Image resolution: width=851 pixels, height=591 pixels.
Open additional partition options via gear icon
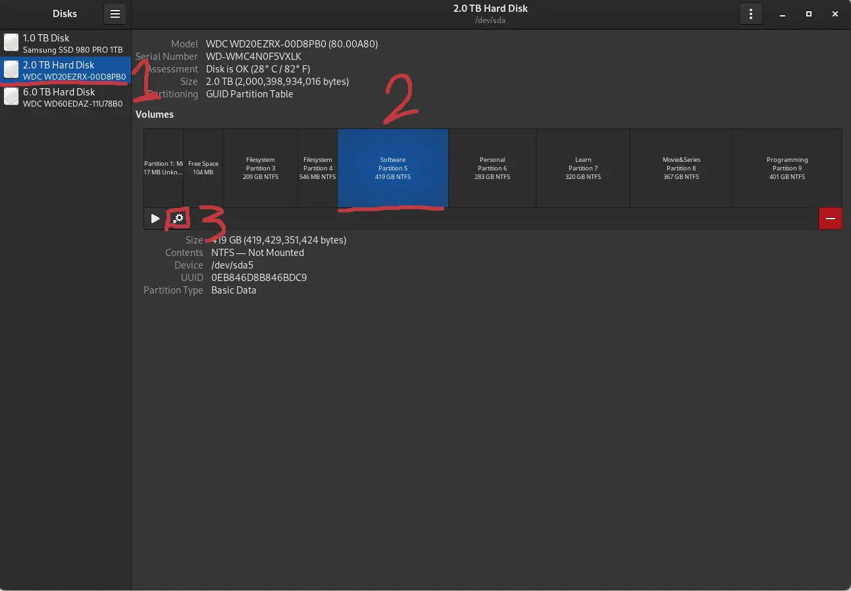click(x=178, y=218)
